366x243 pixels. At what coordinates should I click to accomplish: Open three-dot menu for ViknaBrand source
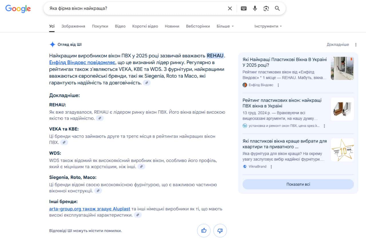point(271,167)
